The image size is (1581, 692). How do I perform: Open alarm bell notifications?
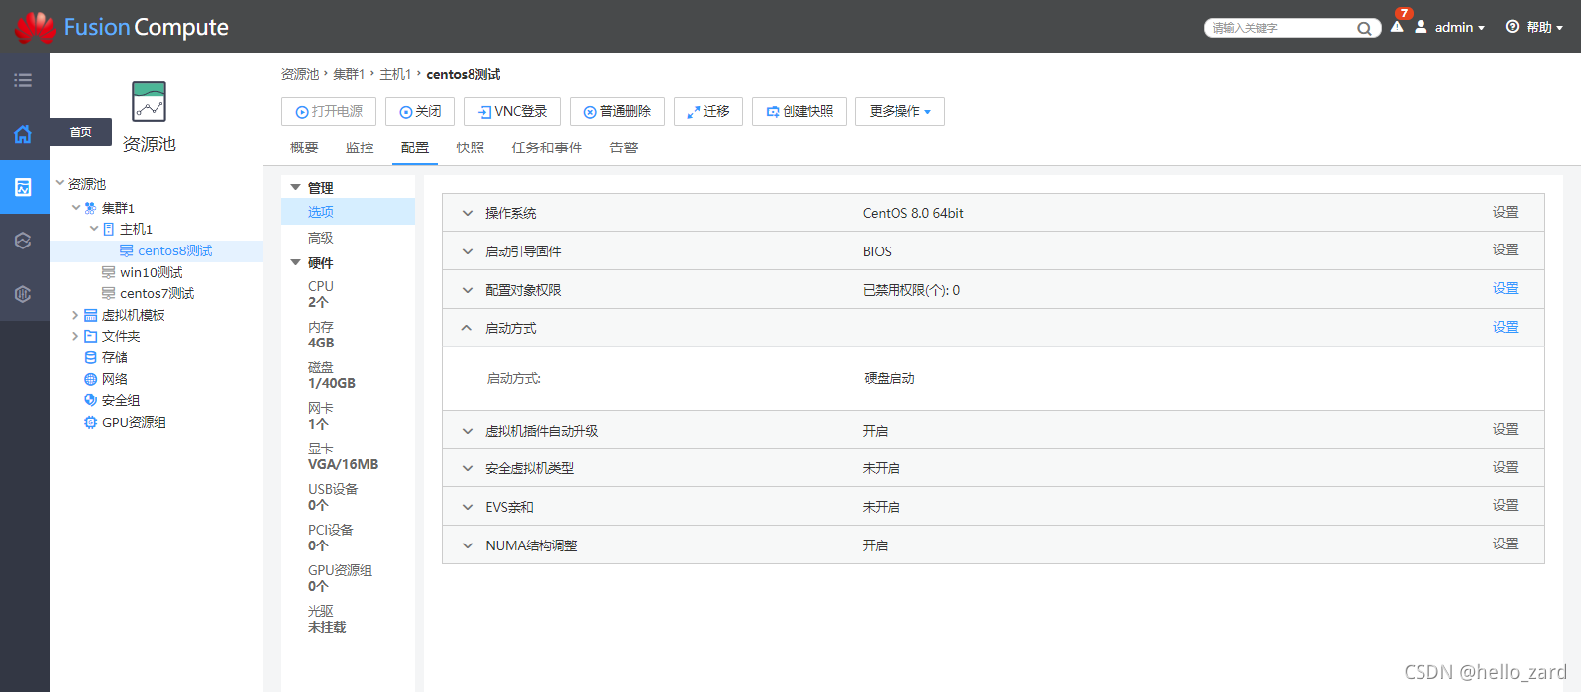1397,27
